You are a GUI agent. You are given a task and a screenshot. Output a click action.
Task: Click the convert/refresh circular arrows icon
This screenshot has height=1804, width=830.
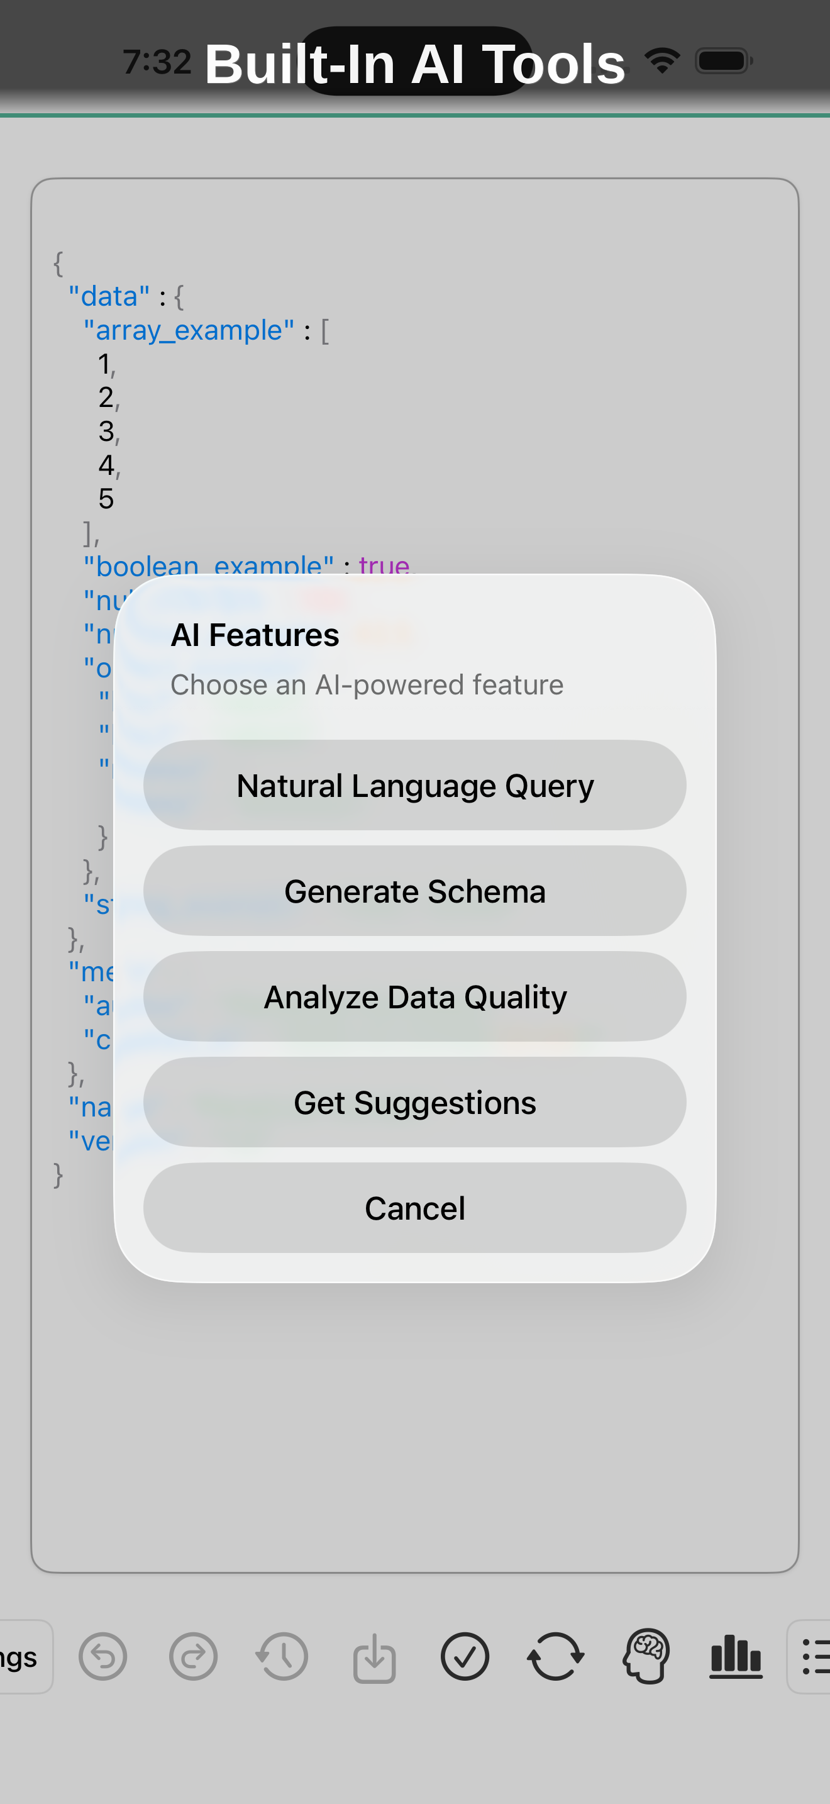click(x=556, y=1656)
